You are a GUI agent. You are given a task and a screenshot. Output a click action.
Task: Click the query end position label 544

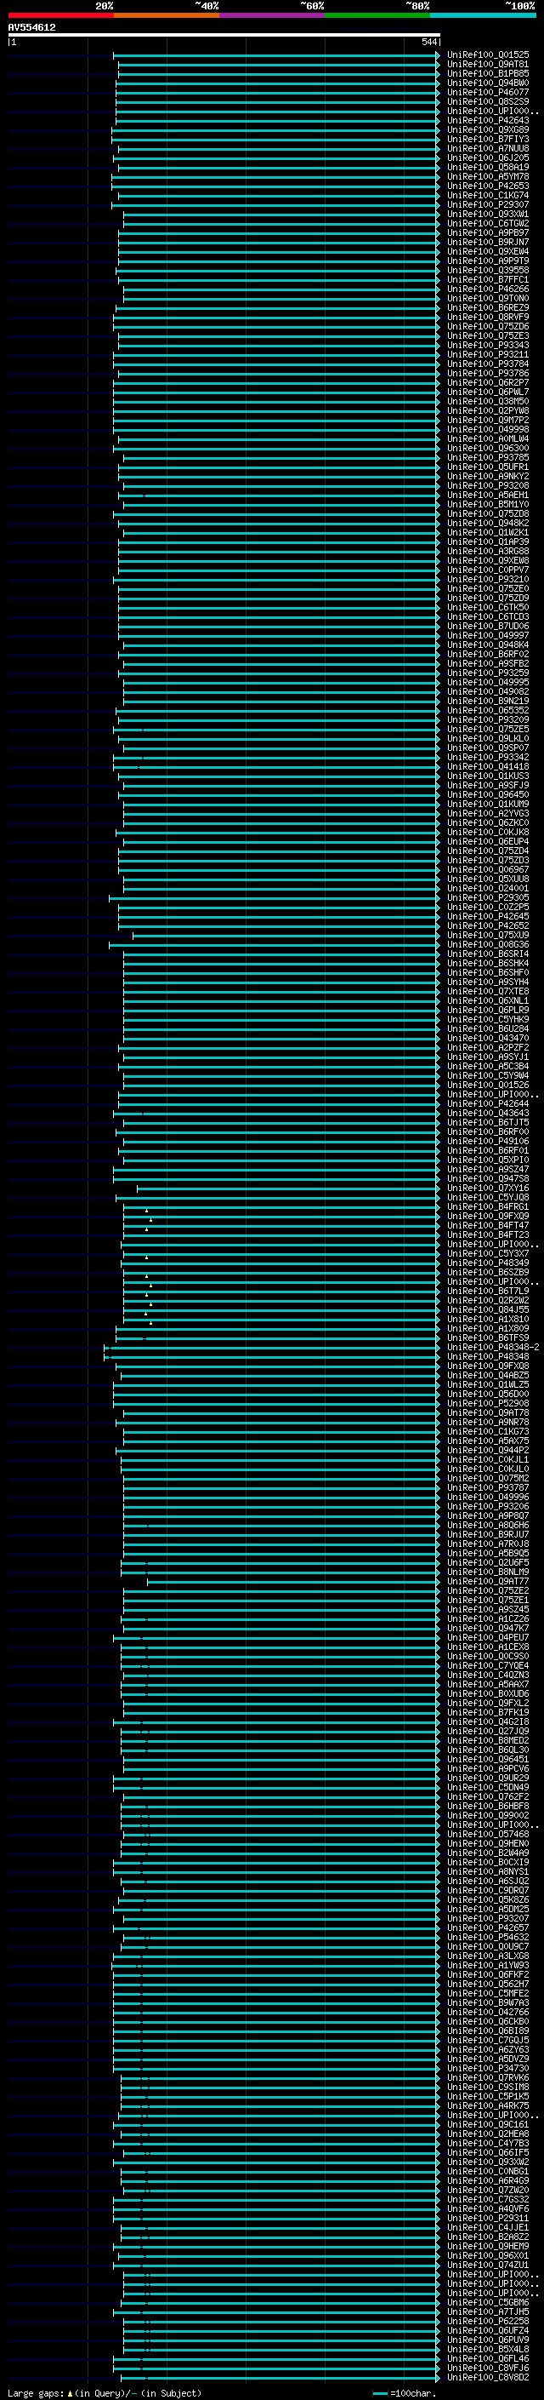click(428, 42)
